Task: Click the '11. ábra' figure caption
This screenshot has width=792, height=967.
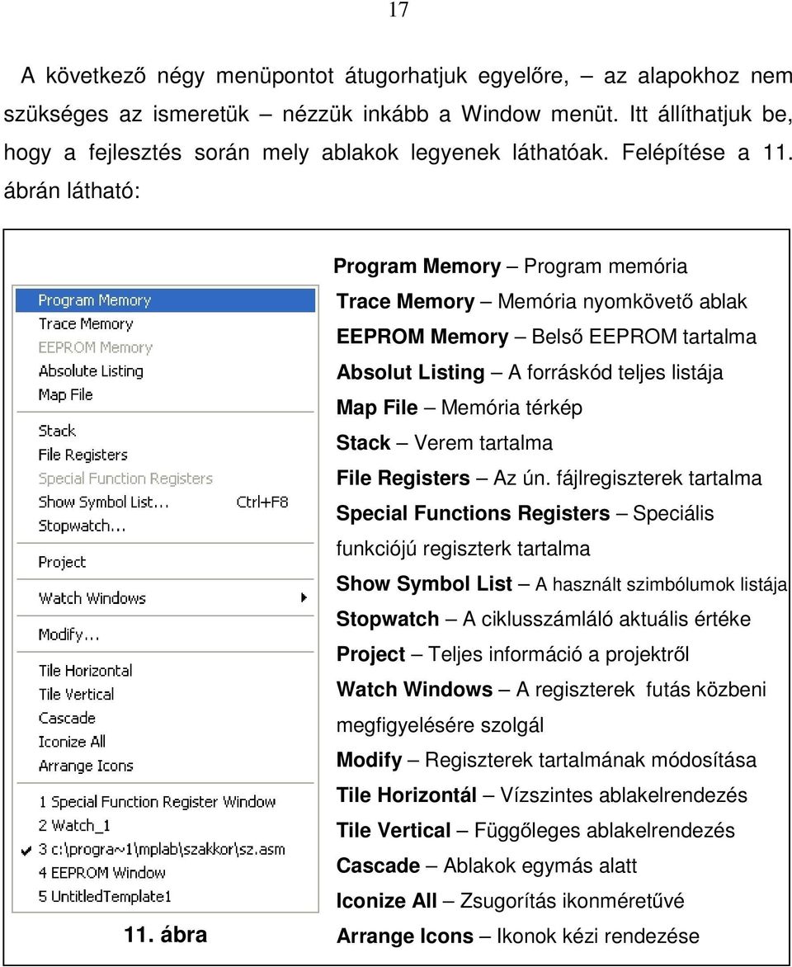Action: point(165,934)
